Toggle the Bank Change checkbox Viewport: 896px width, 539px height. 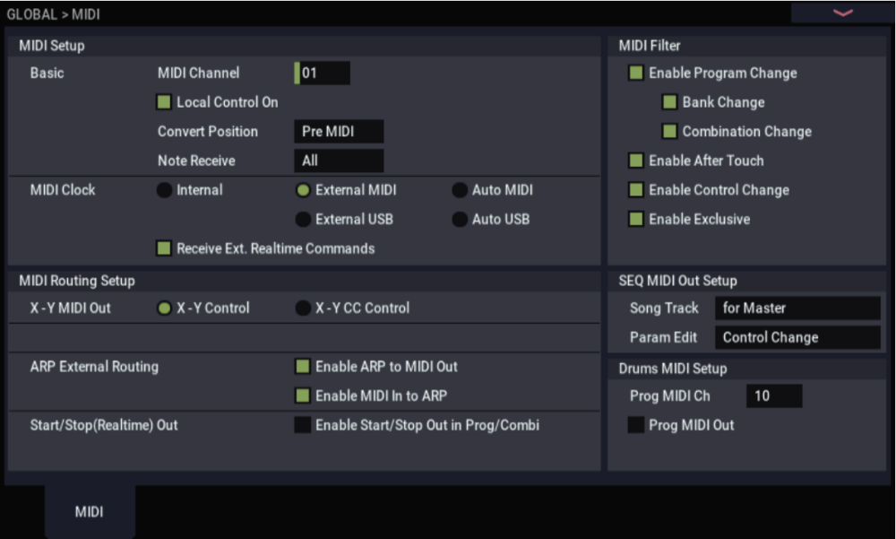669,102
